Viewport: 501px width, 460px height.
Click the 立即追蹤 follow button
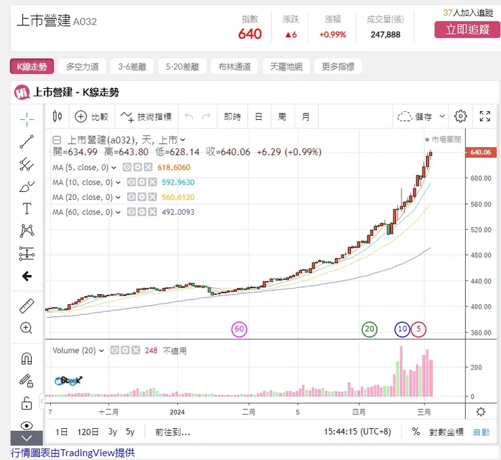point(467,29)
